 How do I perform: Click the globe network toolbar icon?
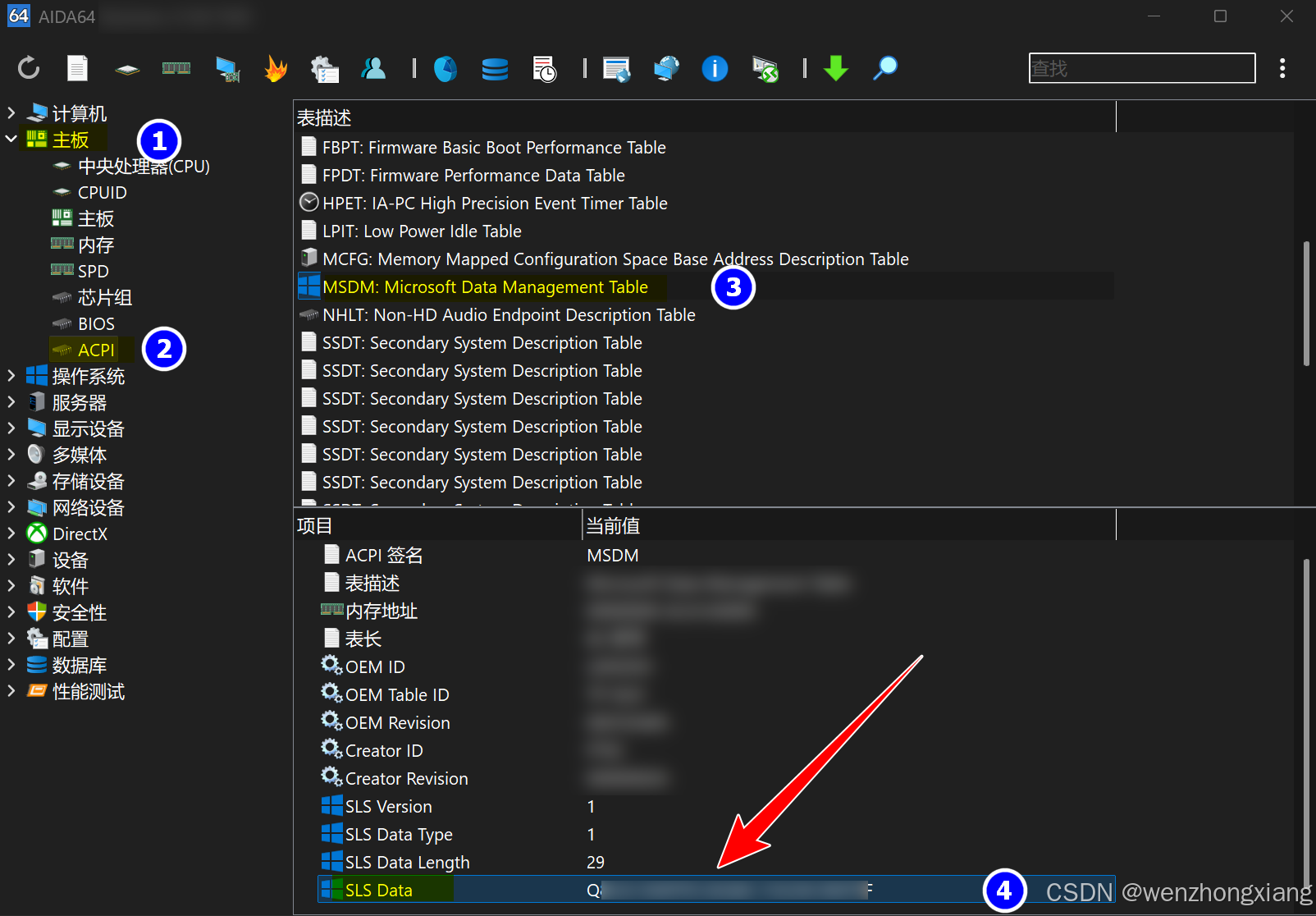tap(666, 68)
